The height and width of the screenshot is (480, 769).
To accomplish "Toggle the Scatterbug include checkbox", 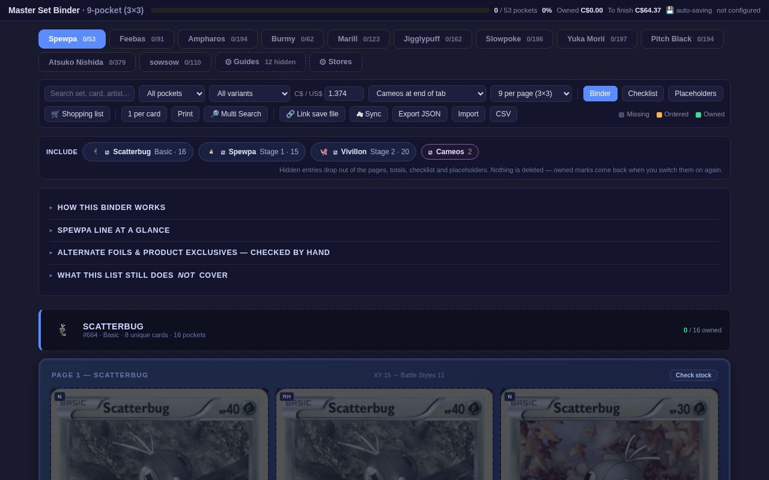I will [107, 152].
